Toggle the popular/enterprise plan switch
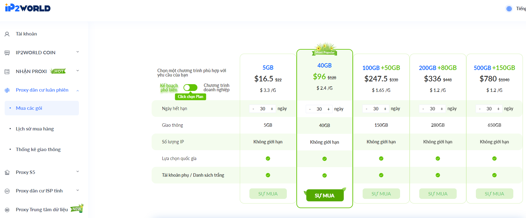This screenshot has height=218, width=526. [x=190, y=88]
